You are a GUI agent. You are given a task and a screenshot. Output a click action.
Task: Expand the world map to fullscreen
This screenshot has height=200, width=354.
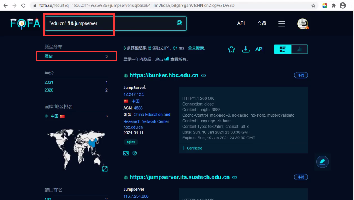pyautogui.click(x=105, y=169)
